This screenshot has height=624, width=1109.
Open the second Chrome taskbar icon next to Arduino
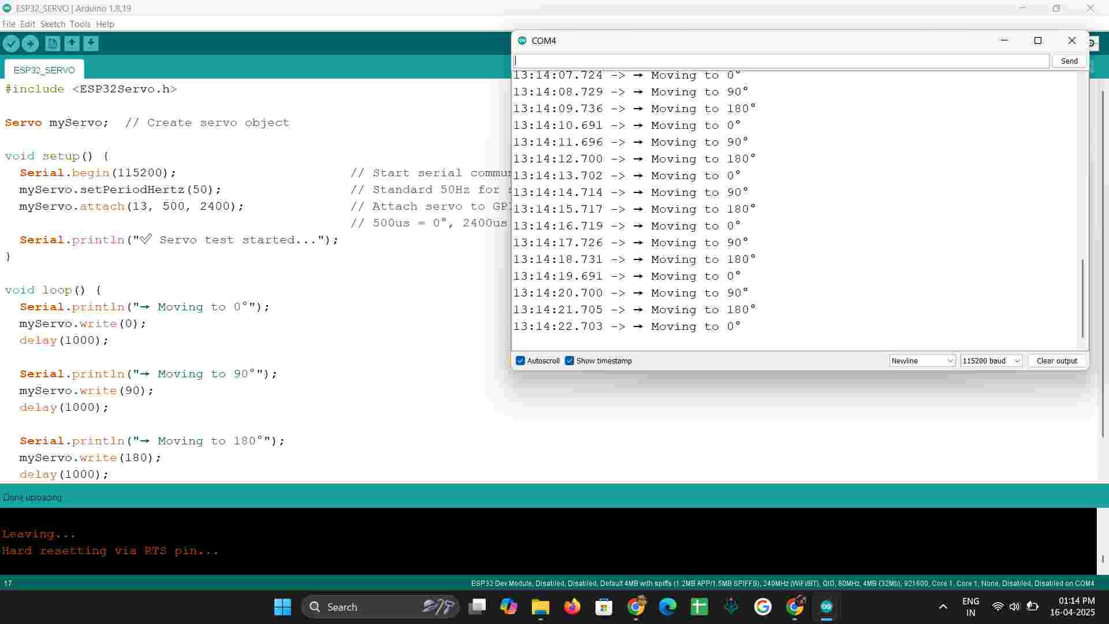point(795,607)
